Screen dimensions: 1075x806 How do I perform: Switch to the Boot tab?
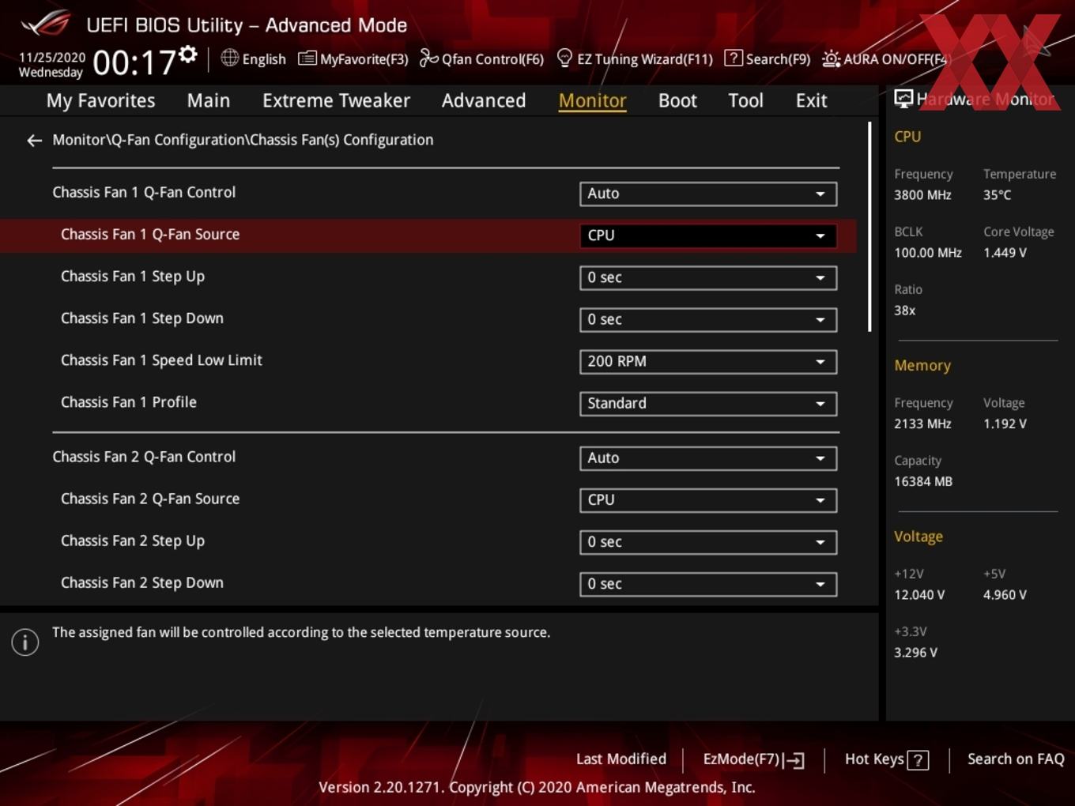(x=677, y=100)
